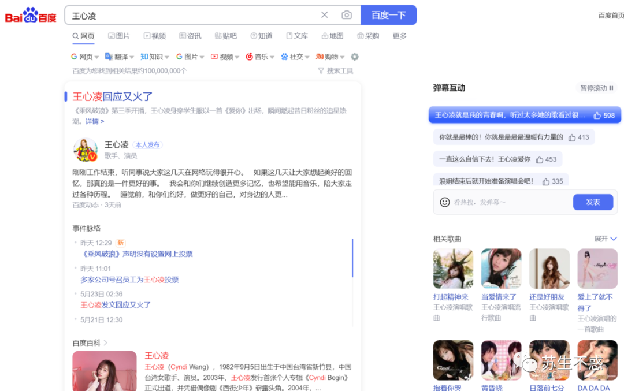This screenshot has height=391, width=624.
Task: Open 当爱情来了 song cover
Action: point(501,269)
